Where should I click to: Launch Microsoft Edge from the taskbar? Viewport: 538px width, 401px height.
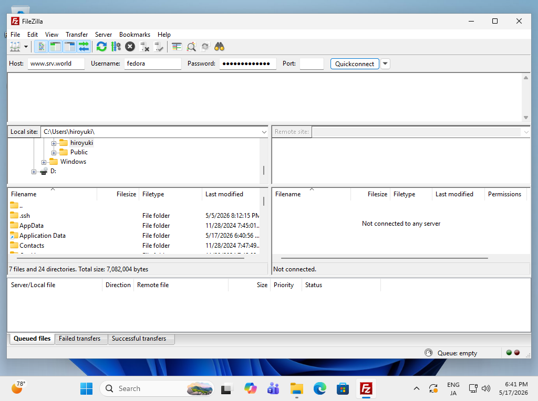pos(320,388)
